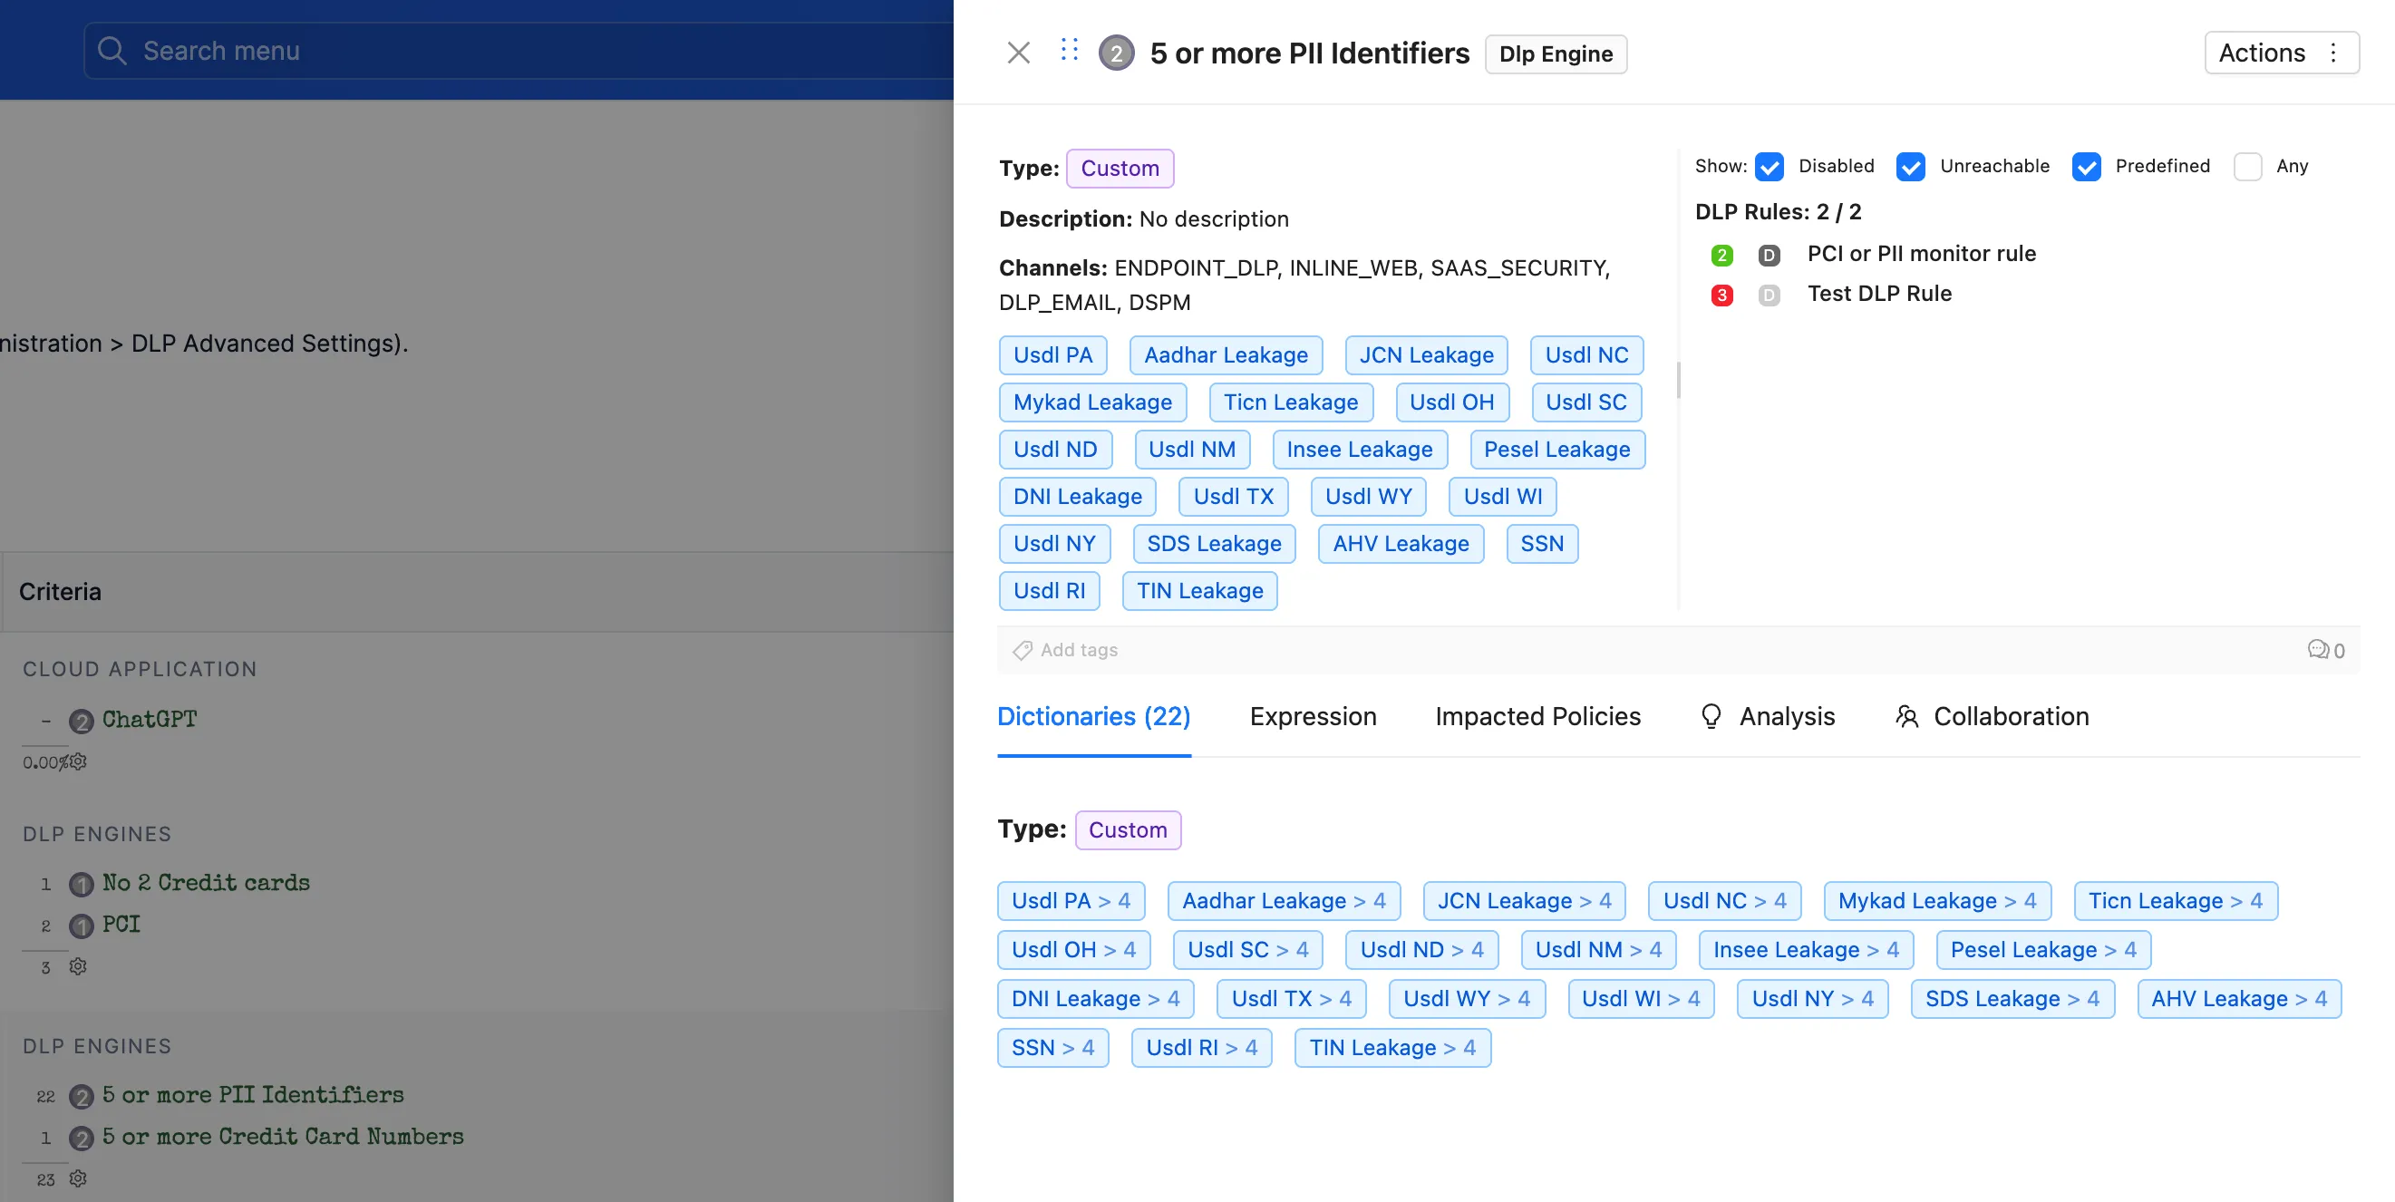Click the SSN chip in the summary

coord(1541,544)
